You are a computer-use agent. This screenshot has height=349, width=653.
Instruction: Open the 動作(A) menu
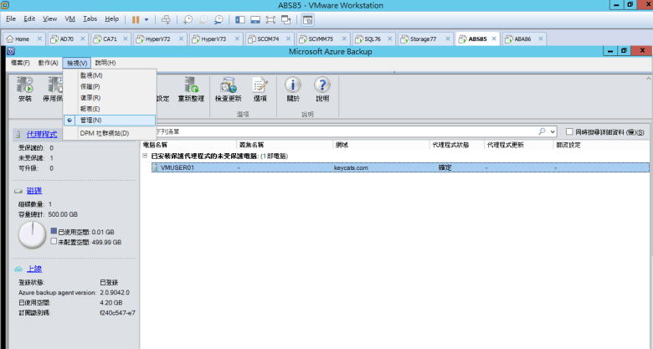coord(47,63)
